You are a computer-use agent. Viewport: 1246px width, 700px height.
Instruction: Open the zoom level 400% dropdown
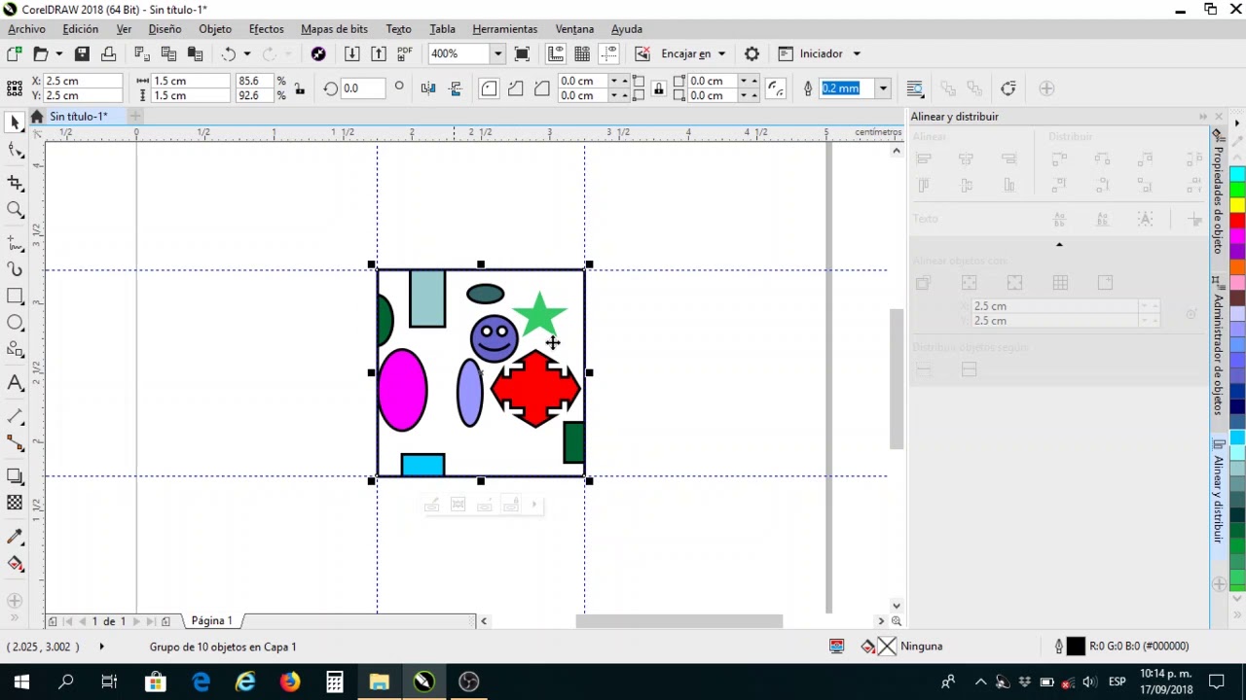tap(497, 53)
